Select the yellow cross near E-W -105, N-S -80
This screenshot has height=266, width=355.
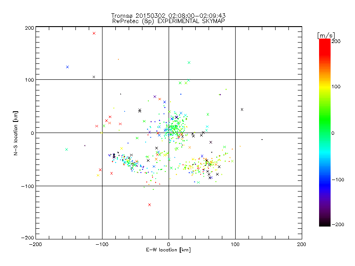tap(98, 175)
